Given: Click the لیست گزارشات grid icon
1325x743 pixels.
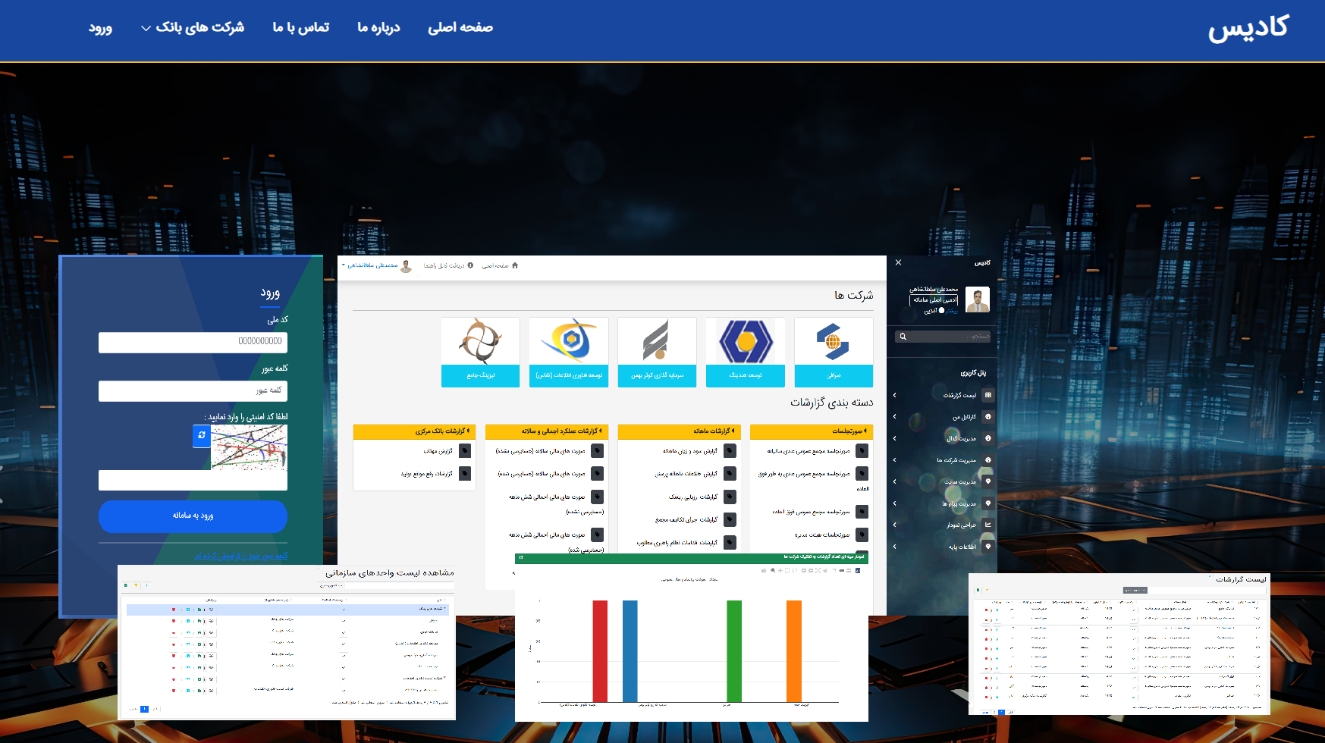Looking at the screenshot, I should (987, 395).
